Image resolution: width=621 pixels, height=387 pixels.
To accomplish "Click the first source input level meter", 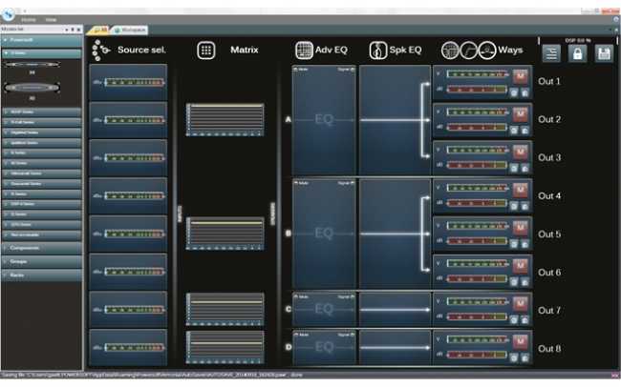I will [x=135, y=82].
